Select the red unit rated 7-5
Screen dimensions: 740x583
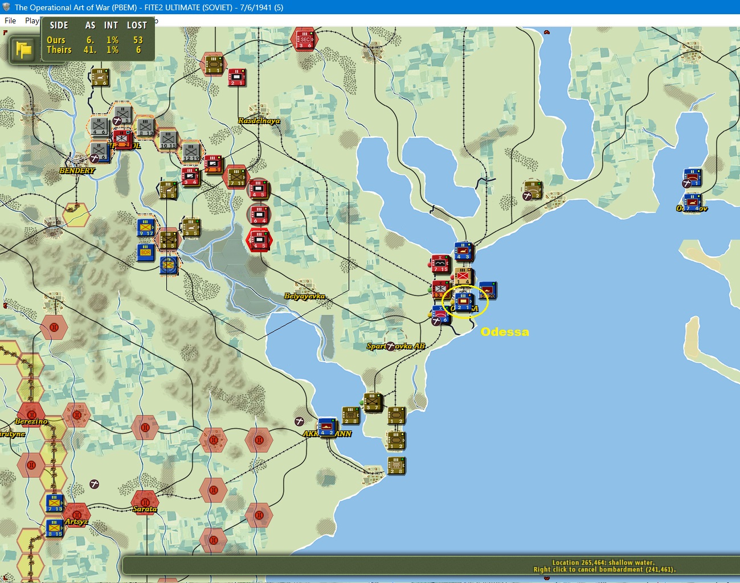click(x=214, y=164)
